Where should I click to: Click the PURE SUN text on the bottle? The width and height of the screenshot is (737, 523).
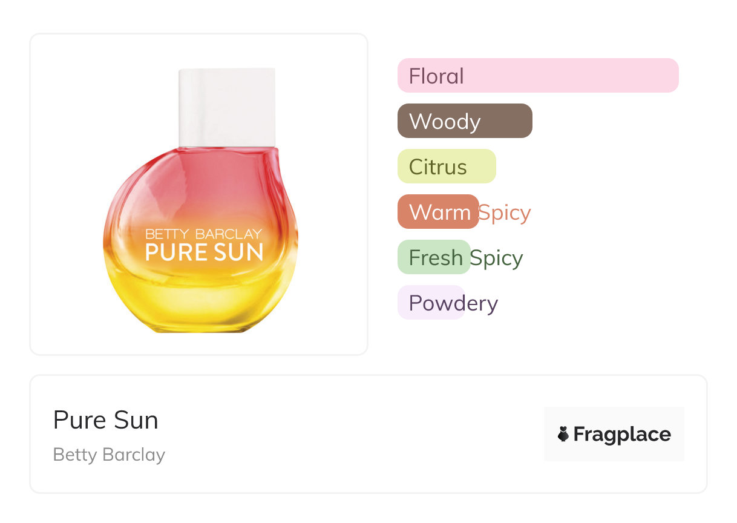pyautogui.click(x=204, y=252)
